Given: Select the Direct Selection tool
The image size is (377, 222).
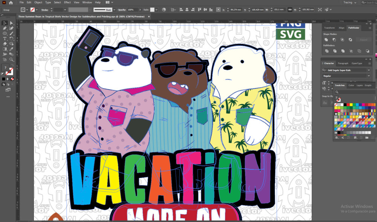Looking at the screenshot, I should pyautogui.click(x=11, y=23).
